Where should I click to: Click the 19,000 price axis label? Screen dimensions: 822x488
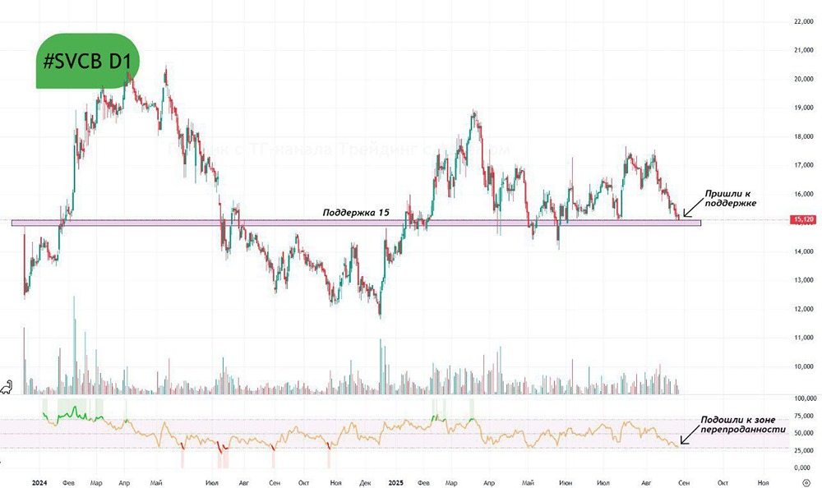click(x=804, y=108)
